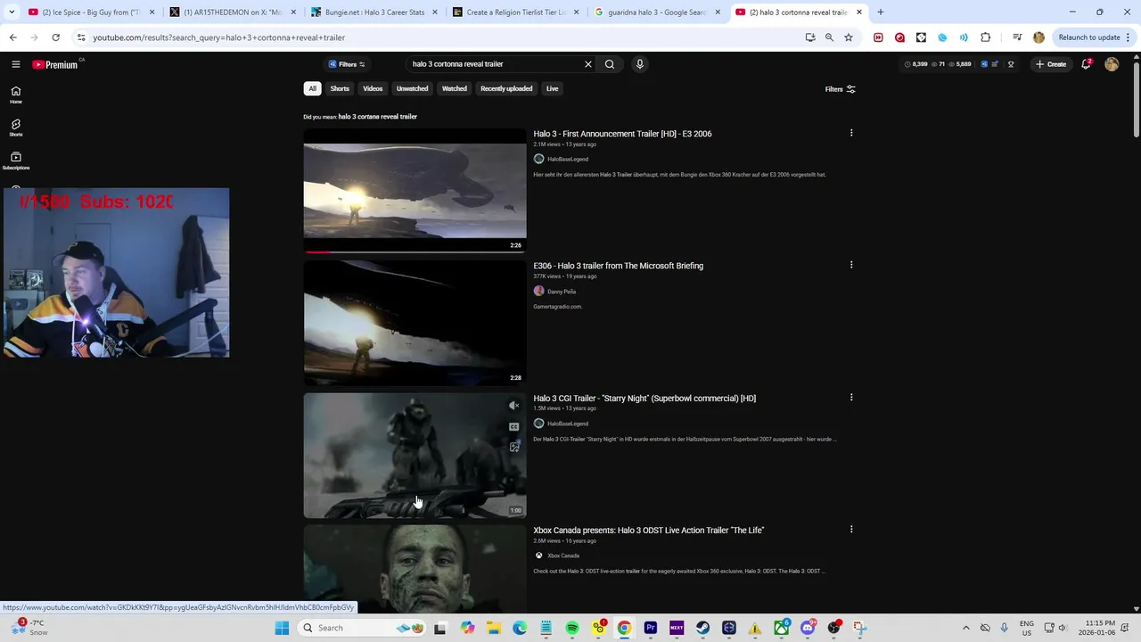Toggle the Recently uploaded filter chip
Viewport: 1141px width, 642px height.
pyautogui.click(x=506, y=88)
